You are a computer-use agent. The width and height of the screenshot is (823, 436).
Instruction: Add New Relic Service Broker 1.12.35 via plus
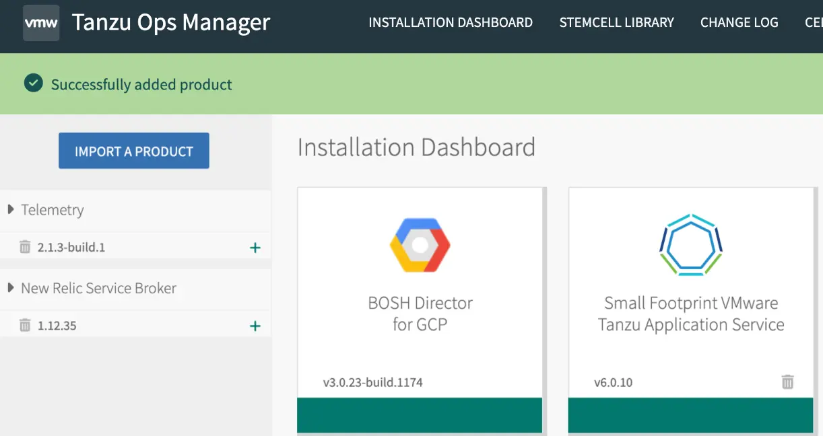pos(255,326)
